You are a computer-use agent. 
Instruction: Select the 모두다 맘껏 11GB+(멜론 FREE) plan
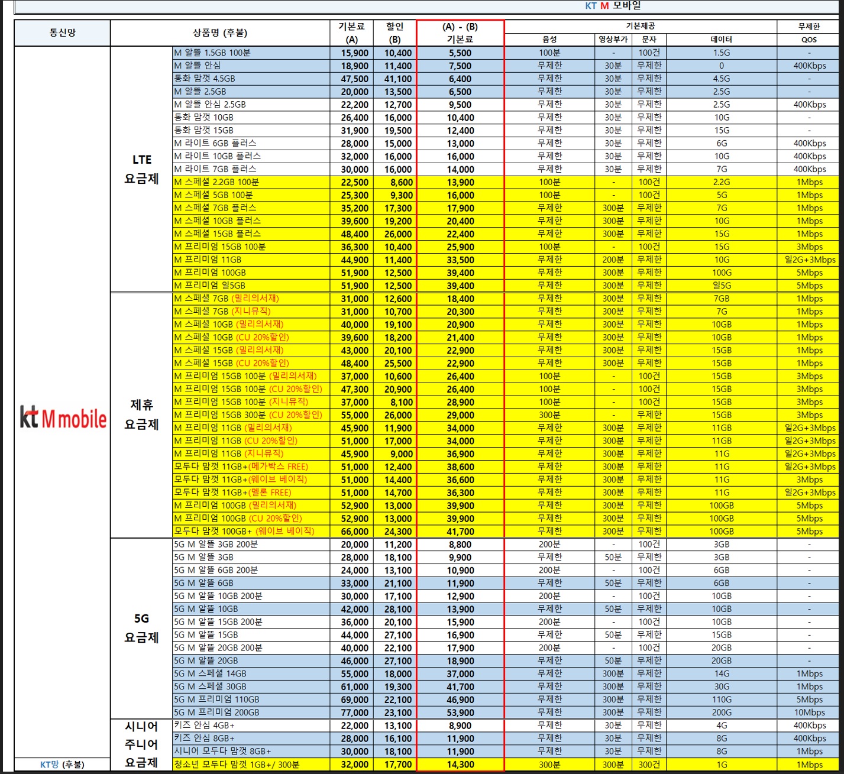click(233, 493)
